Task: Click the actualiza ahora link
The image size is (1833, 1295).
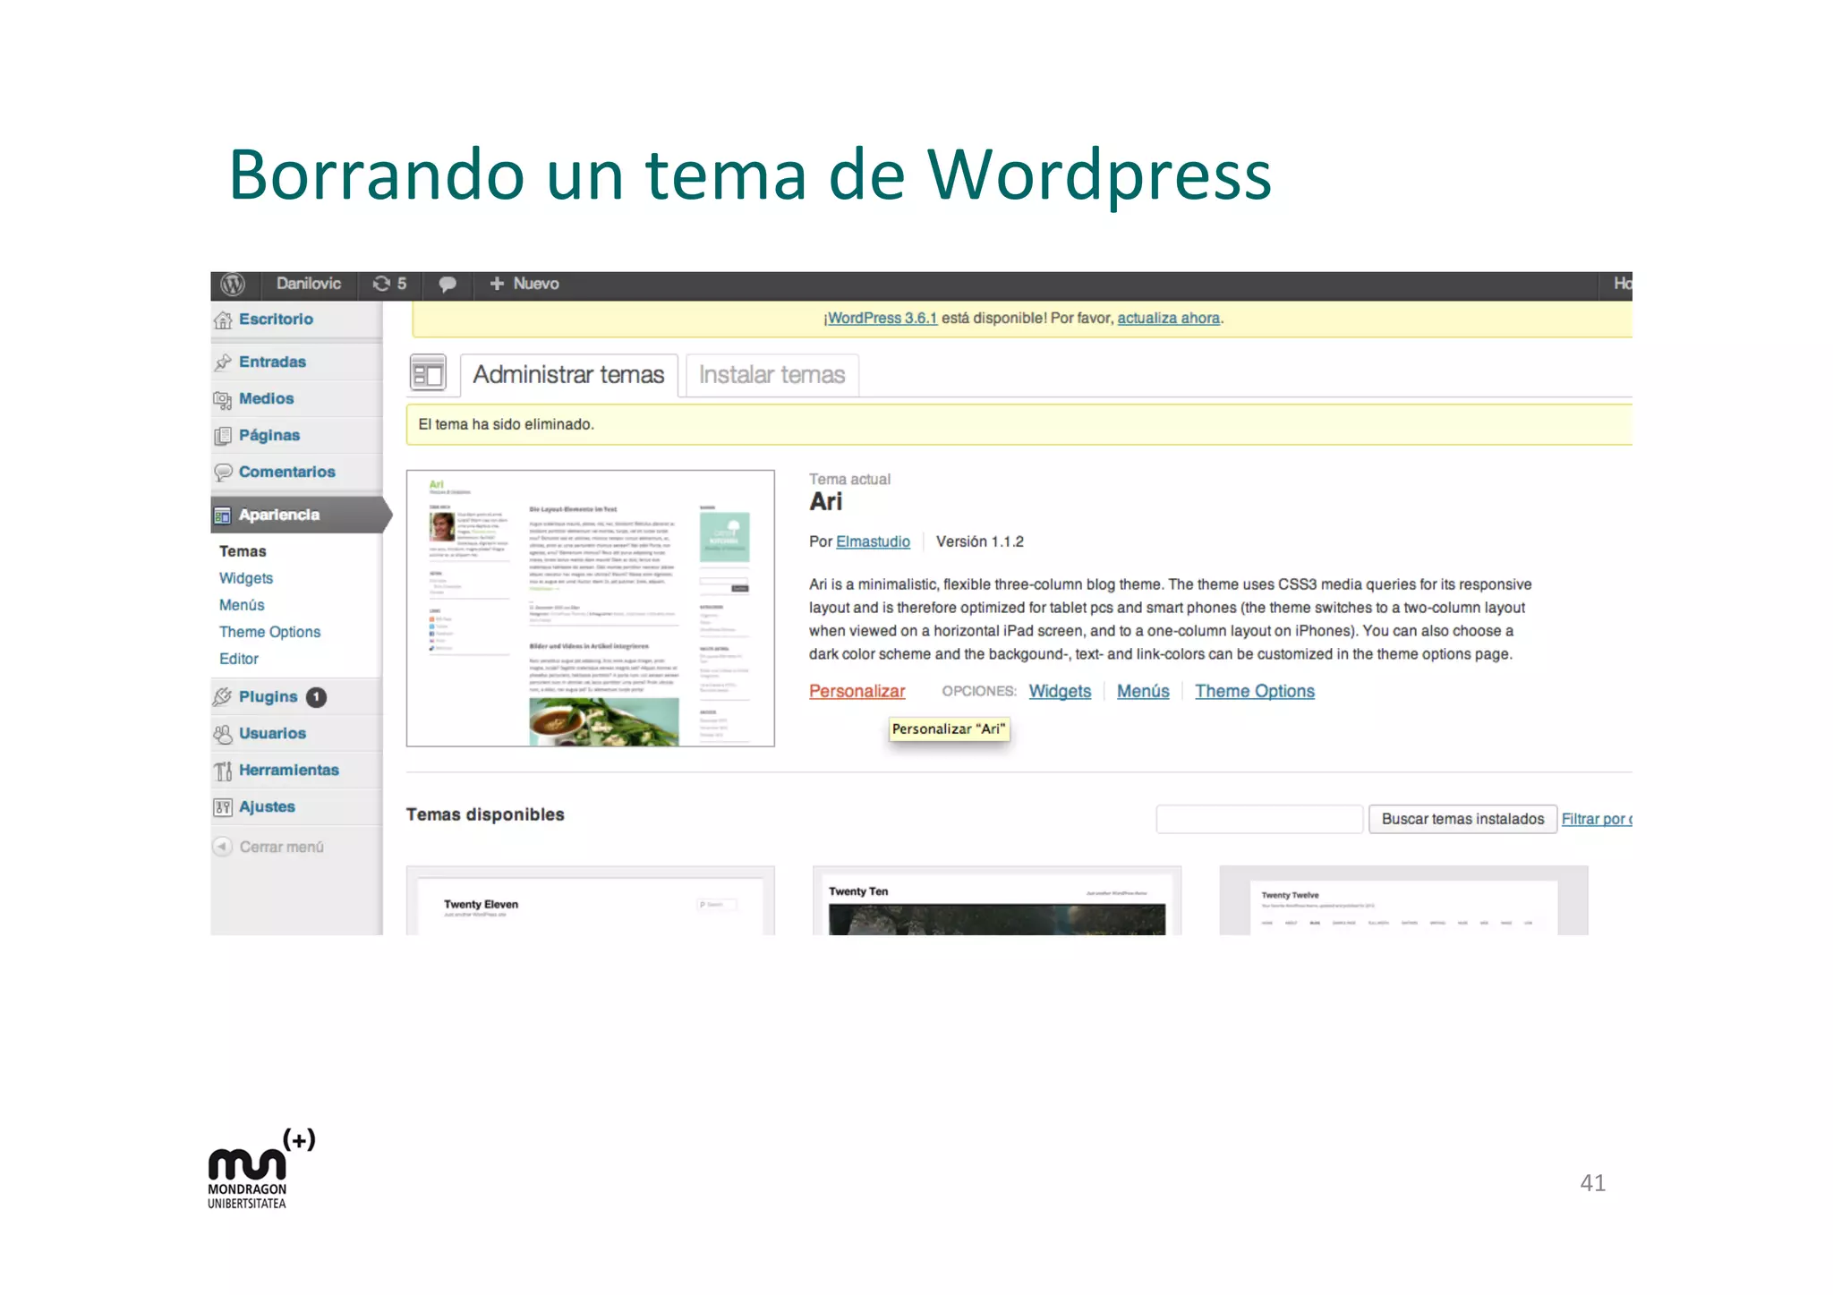Action: tap(1168, 319)
